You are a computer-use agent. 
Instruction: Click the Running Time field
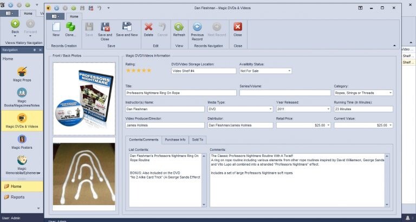pyautogui.click(x=363, y=109)
